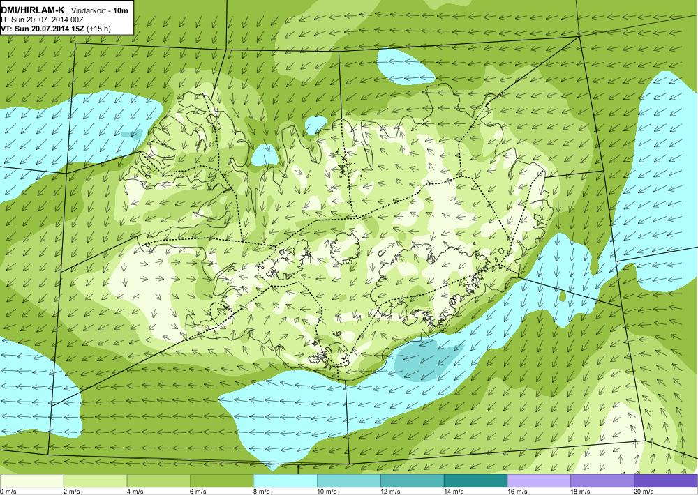Click the '6 m/s' legend label
The height and width of the screenshot is (495, 698).
click(x=199, y=492)
